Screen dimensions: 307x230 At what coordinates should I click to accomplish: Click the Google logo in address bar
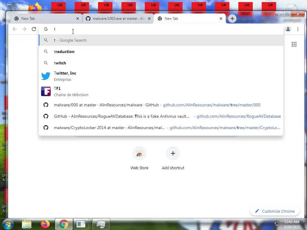tap(46, 29)
